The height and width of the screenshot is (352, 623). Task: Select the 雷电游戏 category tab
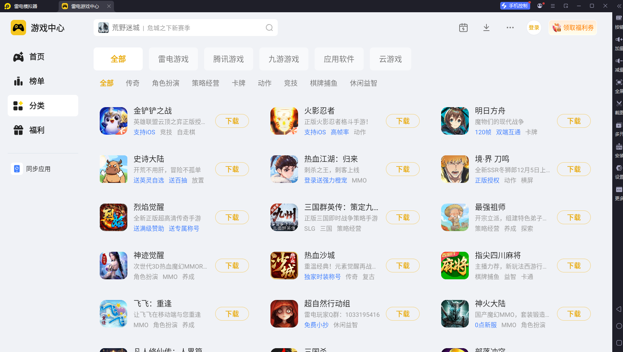(173, 59)
